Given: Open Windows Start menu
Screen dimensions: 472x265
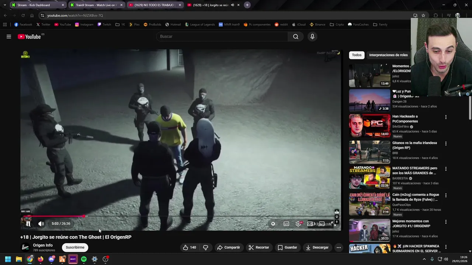Looking at the screenshot, I should (8, 259).
